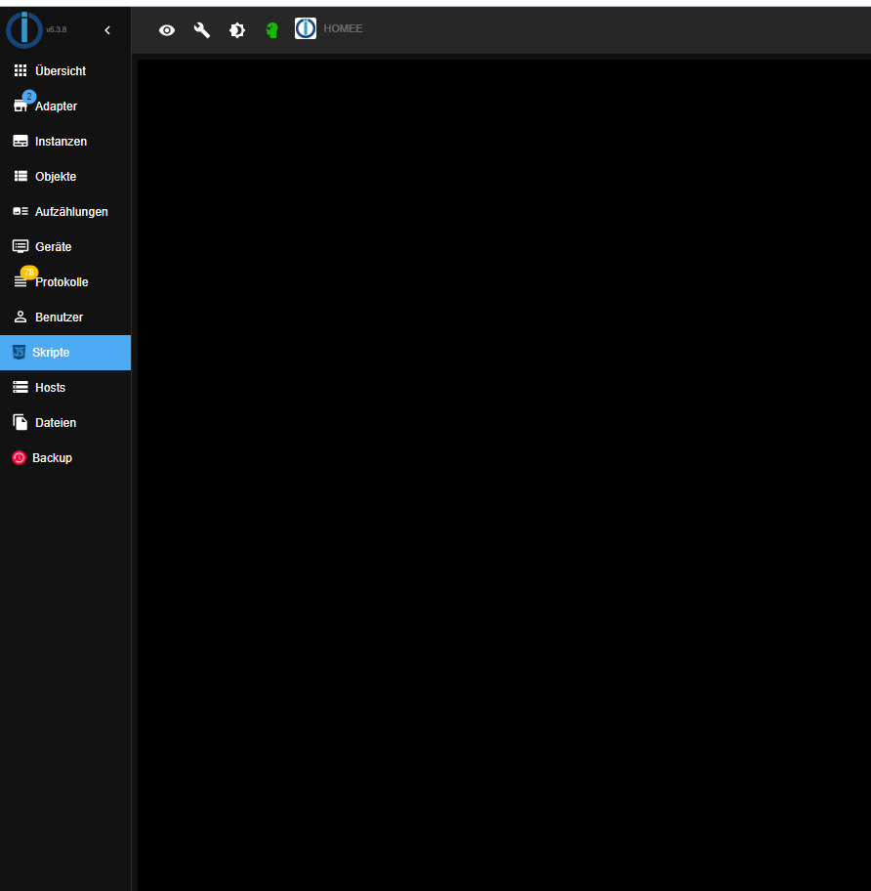Open the Geräte page
Viewport: 871px width, 891px height.
[65, 246]
